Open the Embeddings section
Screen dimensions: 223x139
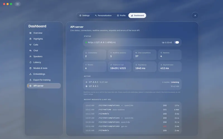(44, 74)
